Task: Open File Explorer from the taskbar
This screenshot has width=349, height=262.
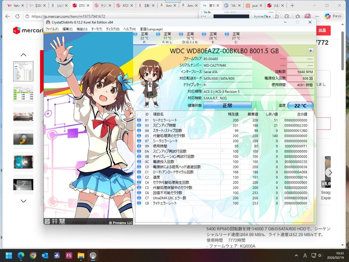Action: pos(81,255)
